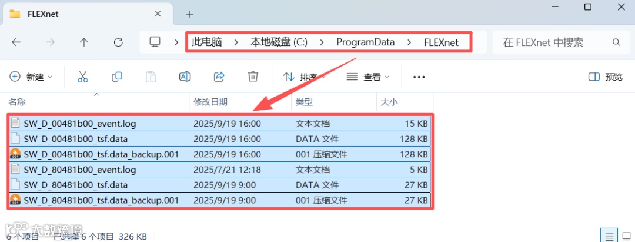Expand chevron after monitor icon in address bar
This screenshot has width=635, height=242.
[176, 42]
